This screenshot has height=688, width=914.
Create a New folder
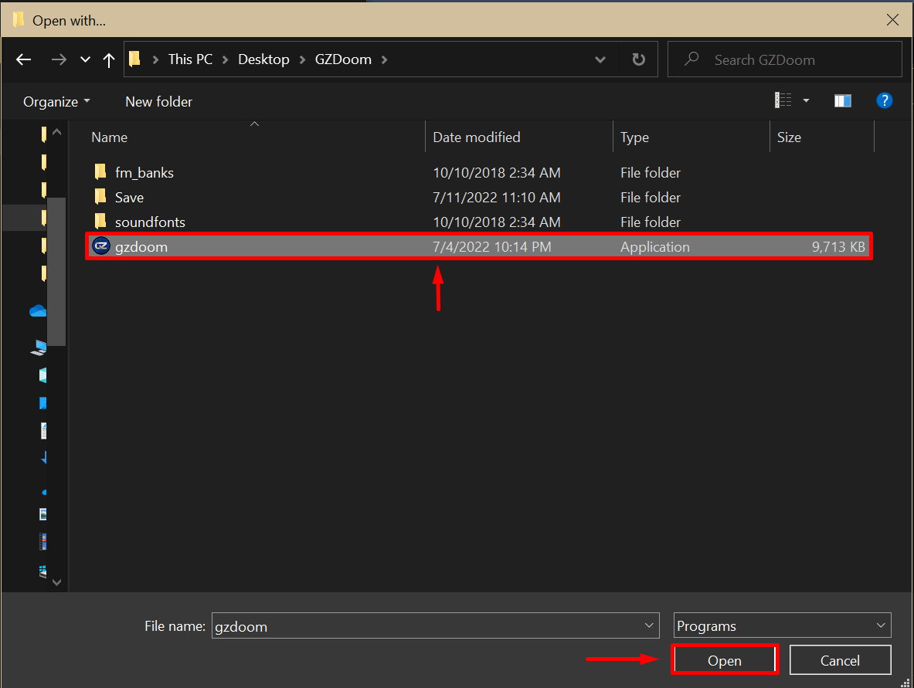pyautogui.click(x=158, y=101)
